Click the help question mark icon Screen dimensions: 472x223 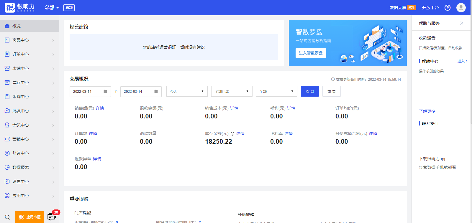(448, 8)
